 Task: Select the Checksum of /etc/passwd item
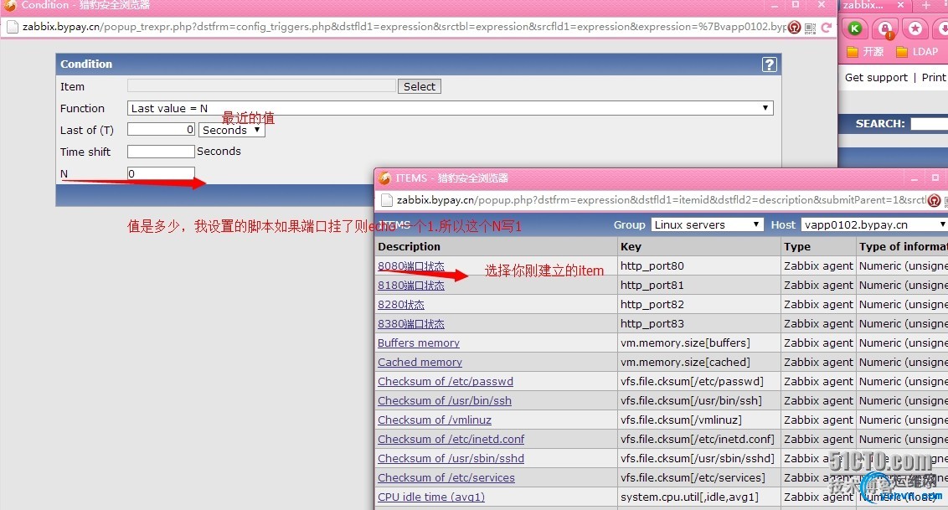pos(446,381)
